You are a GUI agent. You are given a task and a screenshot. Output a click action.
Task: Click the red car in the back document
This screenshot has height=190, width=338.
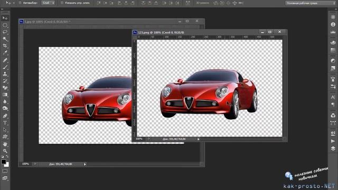coord(97,101)
